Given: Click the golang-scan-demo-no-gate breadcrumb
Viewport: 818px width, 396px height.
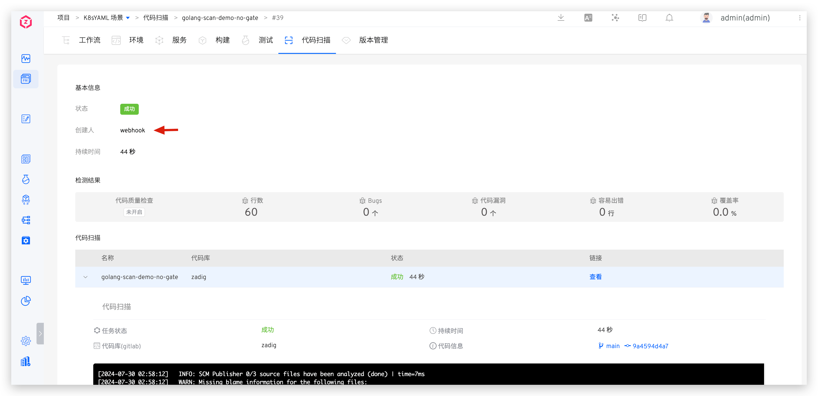Looking at the screenshot, I should click(x=220, y=18).
